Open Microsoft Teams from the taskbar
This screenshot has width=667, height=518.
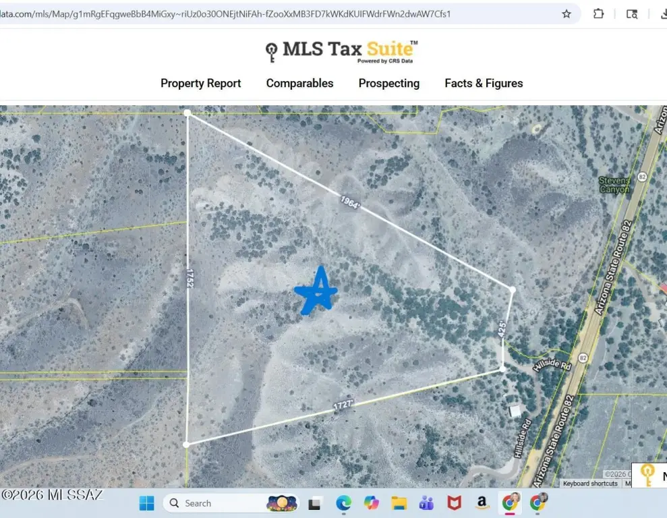(427, 503)
